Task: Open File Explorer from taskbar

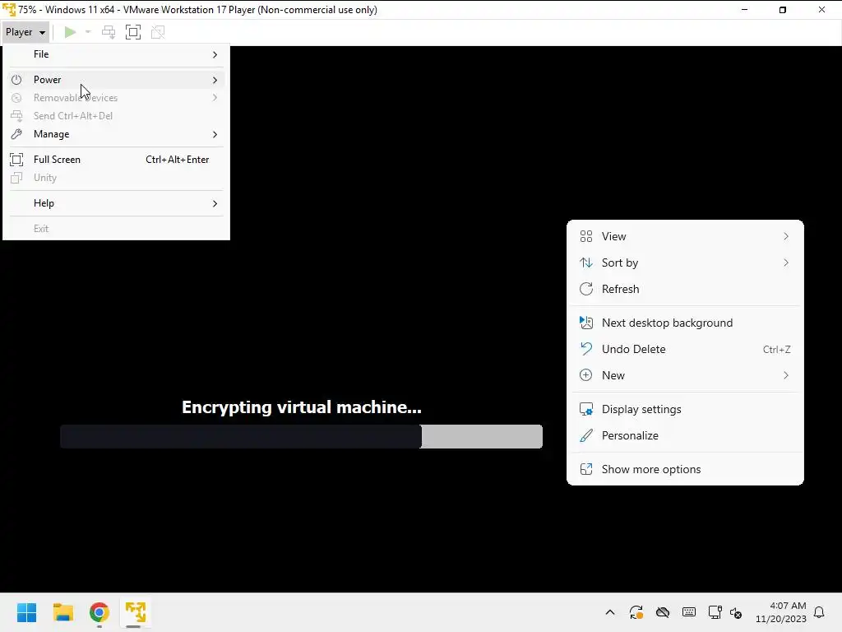Action: tap(62, 612)
